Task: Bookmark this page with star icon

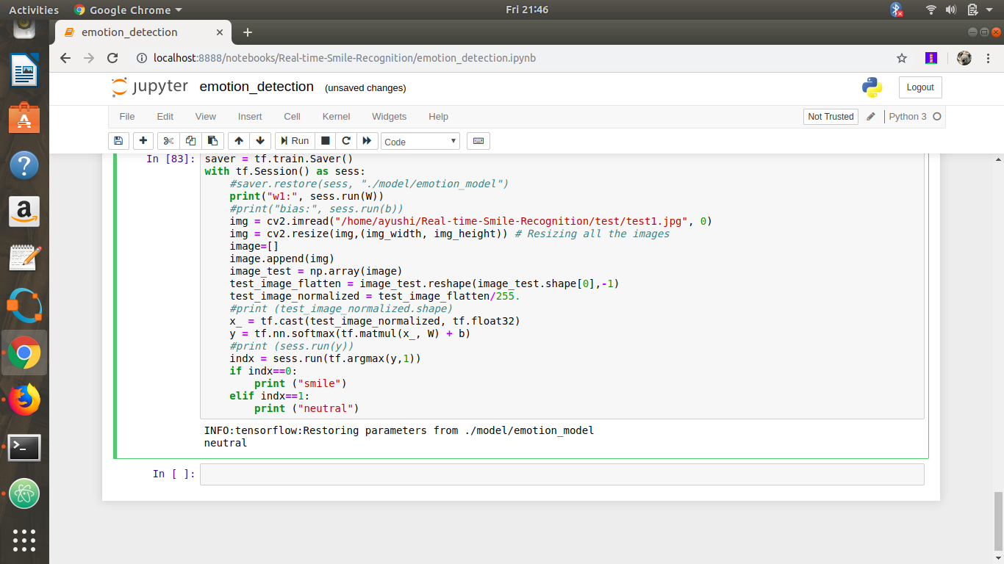Action: (x=902, y=58)
